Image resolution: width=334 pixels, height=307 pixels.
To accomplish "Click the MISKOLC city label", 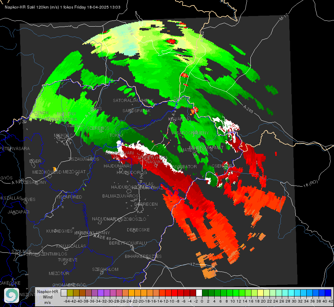I will coord(63,135).
